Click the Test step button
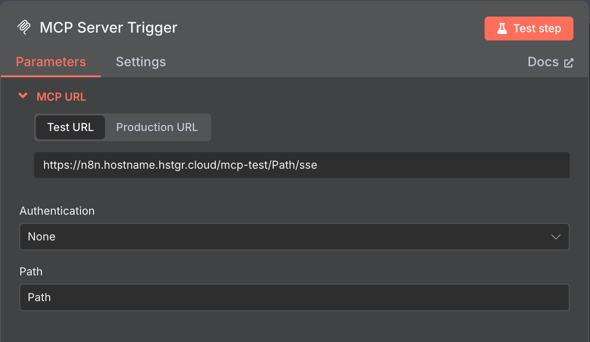The image size is (590, 342). (529, 28)
